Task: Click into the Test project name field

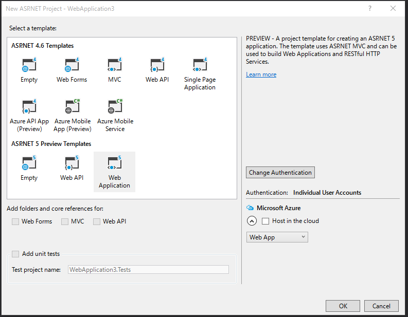Action: point(148,269)
